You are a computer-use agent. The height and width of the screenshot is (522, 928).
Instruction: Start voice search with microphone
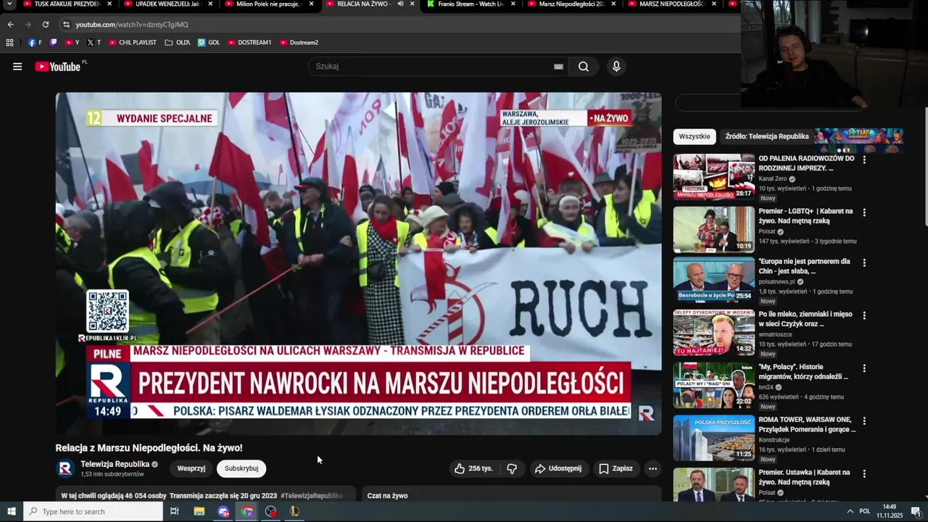(x=616, y=67)
